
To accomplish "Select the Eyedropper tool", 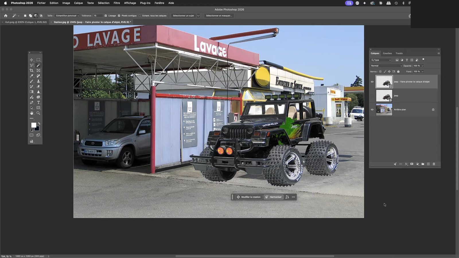I will coord(32,76).
